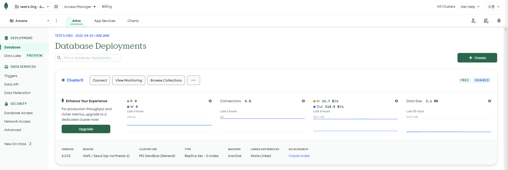Click the M0 Sandbox (General) tier text

click(157, 156)
